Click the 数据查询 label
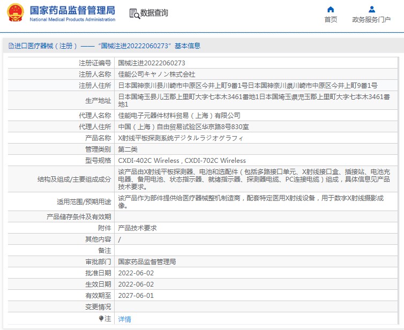The image size is (404, 330). coord(154,13)
